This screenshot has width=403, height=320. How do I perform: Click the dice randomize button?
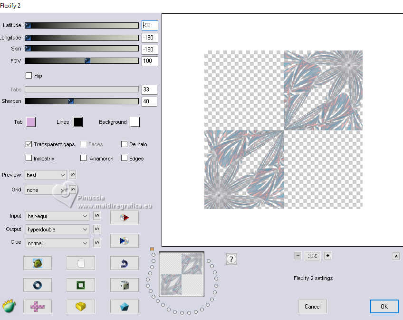tap(125, 285)
